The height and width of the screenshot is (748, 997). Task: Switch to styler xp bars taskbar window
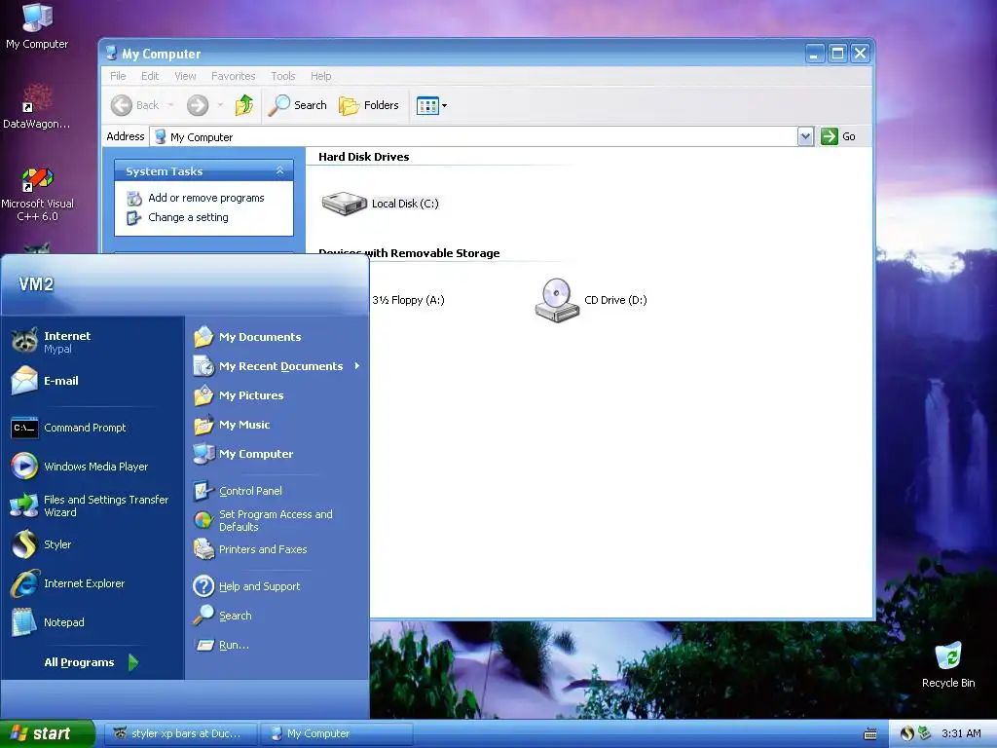pos(181,733)
